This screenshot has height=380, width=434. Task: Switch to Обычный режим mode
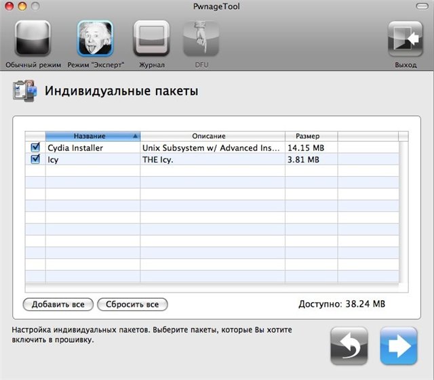33,38
